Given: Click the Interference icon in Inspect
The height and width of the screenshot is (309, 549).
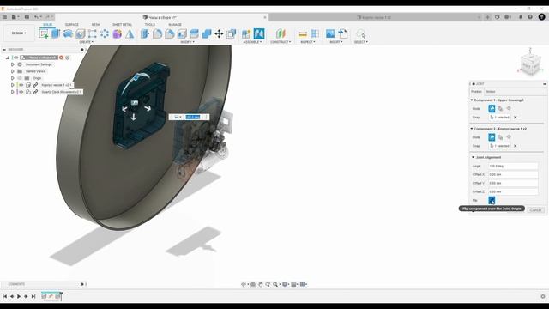Looking at the screenshot, I should click(x=315, y=33).
